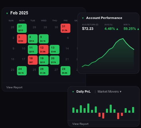Open the red Feb 3 $194 day tile

click(x=22, y=39)
